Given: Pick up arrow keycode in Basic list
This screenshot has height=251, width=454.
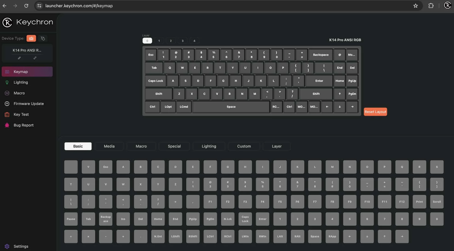Looking at the screenshot, I should 385,236.
